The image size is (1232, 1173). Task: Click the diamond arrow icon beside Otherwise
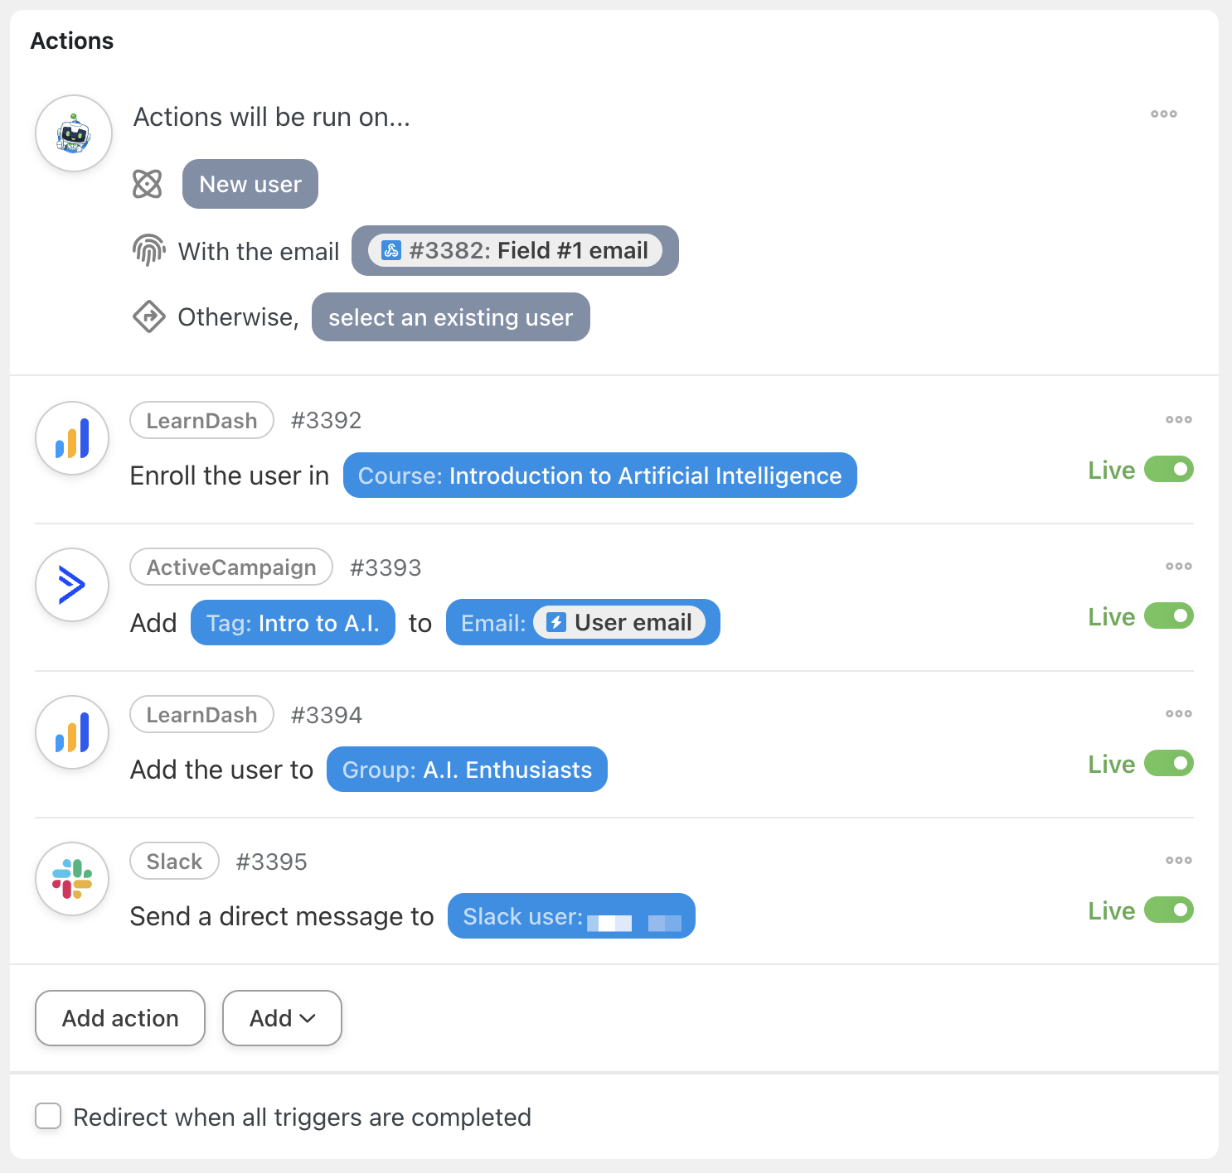click(x=149, y=316)
